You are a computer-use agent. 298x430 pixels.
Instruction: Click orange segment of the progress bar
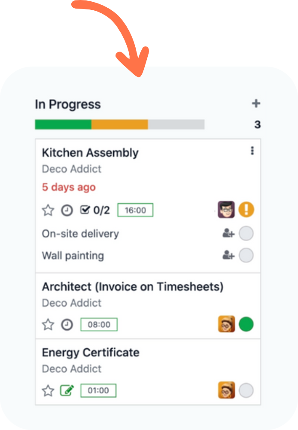[120, 125]
